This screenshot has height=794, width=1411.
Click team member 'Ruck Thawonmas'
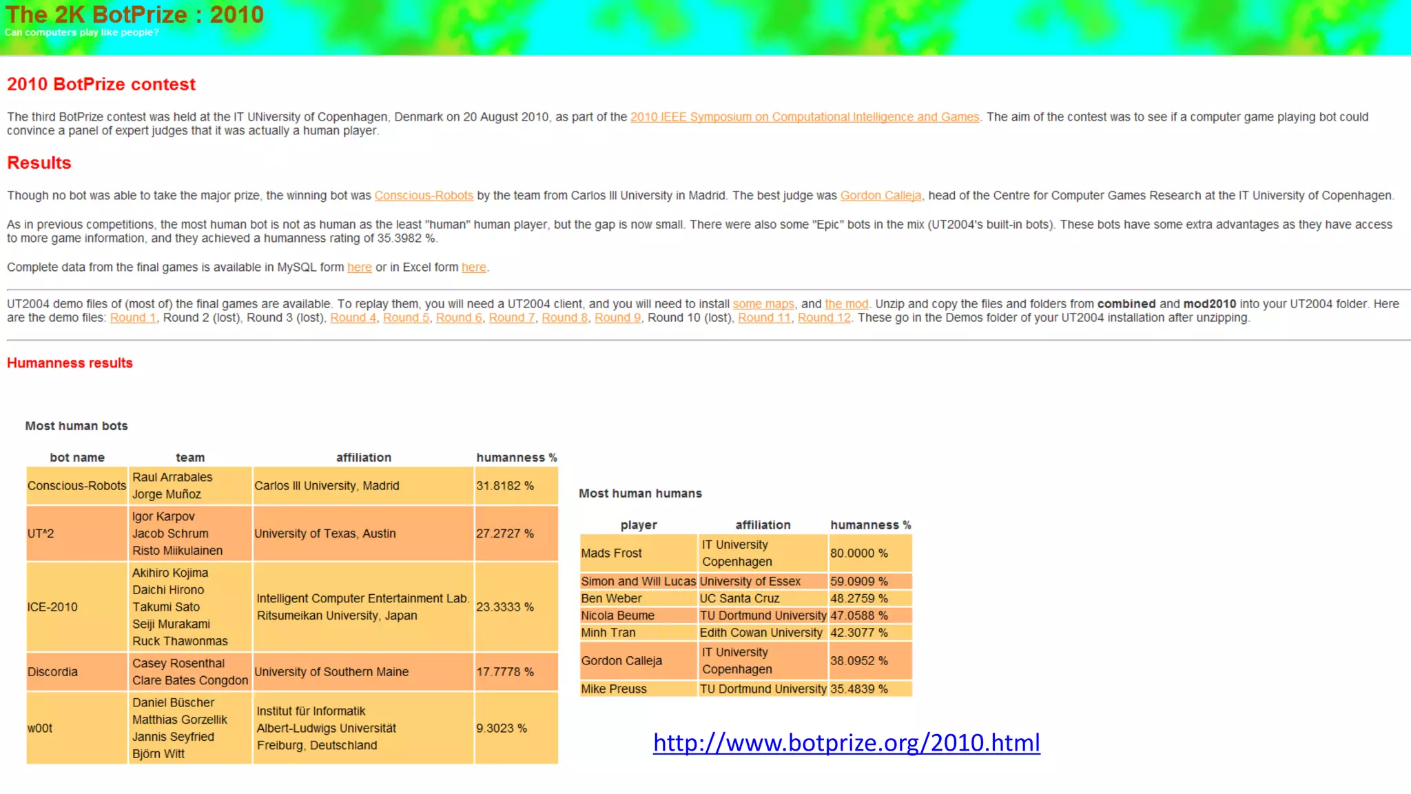[x=180, y=641]
